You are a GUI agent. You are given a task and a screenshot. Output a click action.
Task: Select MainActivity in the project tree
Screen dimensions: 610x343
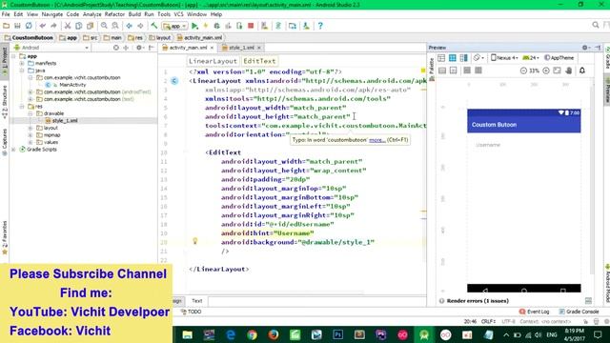coord(72,85)
